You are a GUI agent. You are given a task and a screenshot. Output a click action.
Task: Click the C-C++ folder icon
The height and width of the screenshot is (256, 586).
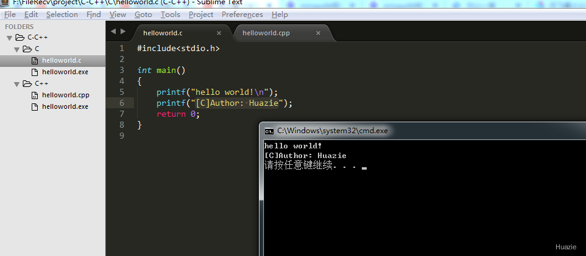click(20, 37)
